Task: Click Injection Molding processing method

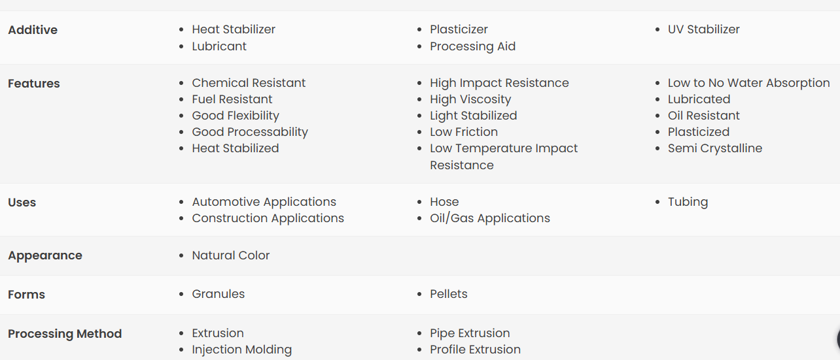Action: [241, 350]
